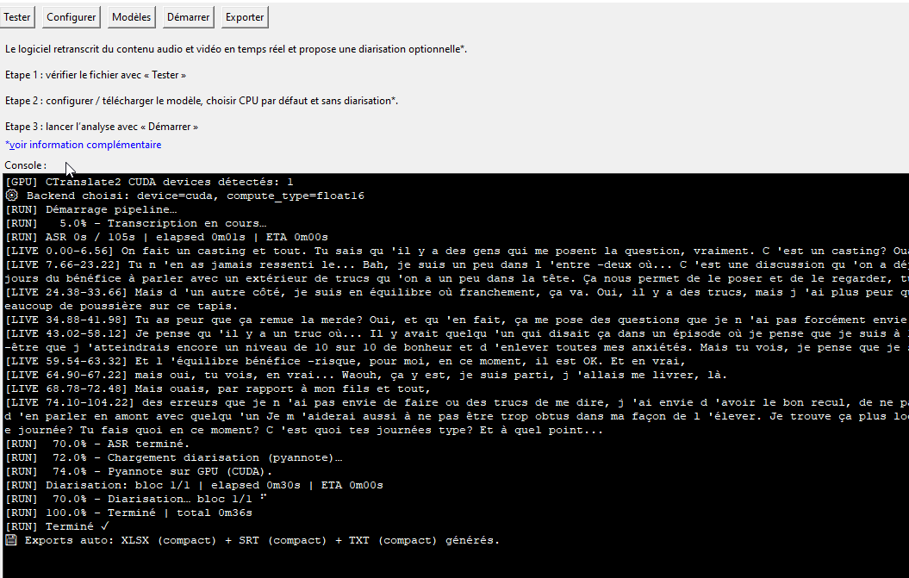Viewport: 909px width, 578px height.
Task: Open the Modèles button
Action: click(x=132, y=16)
